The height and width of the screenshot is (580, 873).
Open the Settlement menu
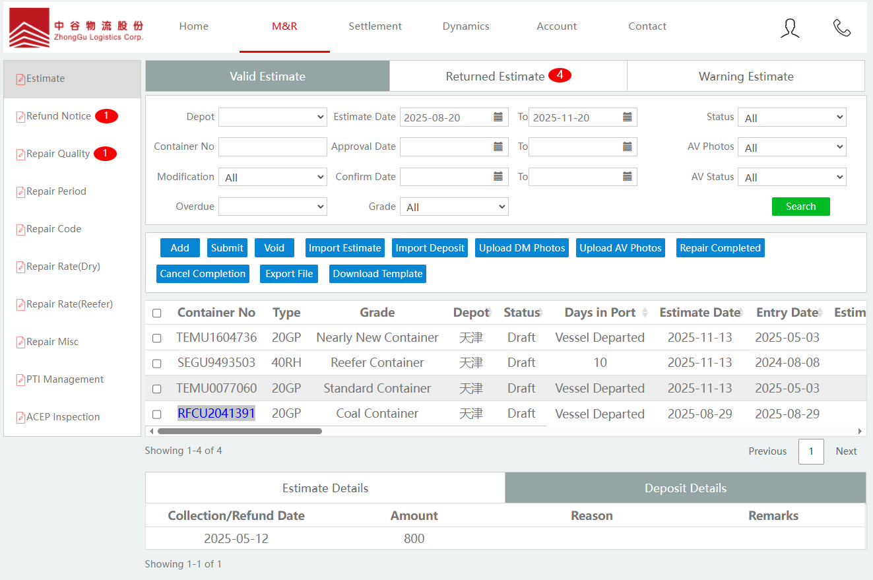coord(375,26)
